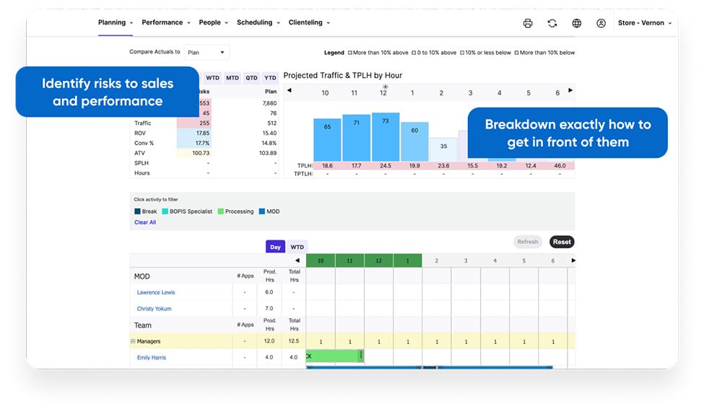The width and height of the screenshot is (704, 412).
Task: Click the hour 2 traffic bar 35
Action: (x=443, y=149)
